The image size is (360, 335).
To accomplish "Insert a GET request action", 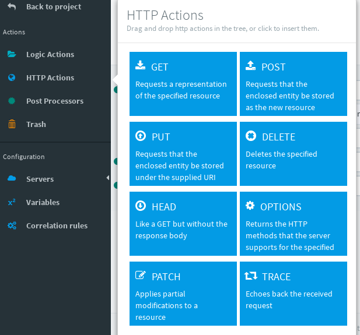I will pyautogui.click(x=183, y=83).
